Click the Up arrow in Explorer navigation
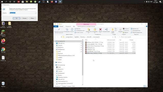163x92 pixels. pyautogui.click(x=61, y=37)
